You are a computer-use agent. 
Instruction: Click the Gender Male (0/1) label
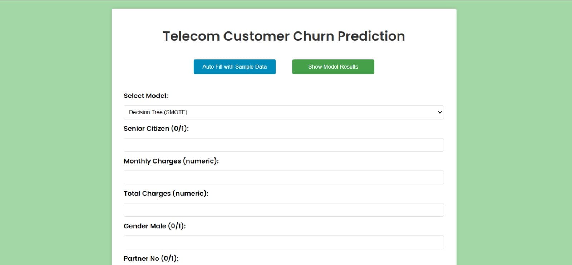[154, 226]
